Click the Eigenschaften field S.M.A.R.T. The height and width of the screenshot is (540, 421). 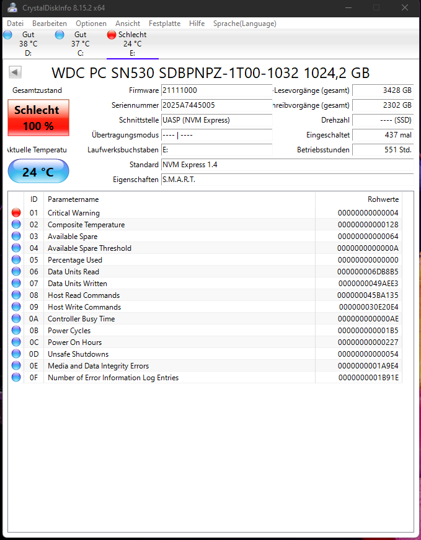288,180
